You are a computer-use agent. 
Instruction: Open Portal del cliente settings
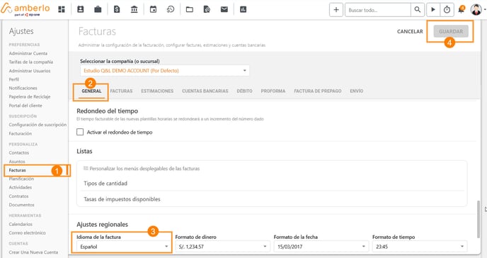pos(25,106)
